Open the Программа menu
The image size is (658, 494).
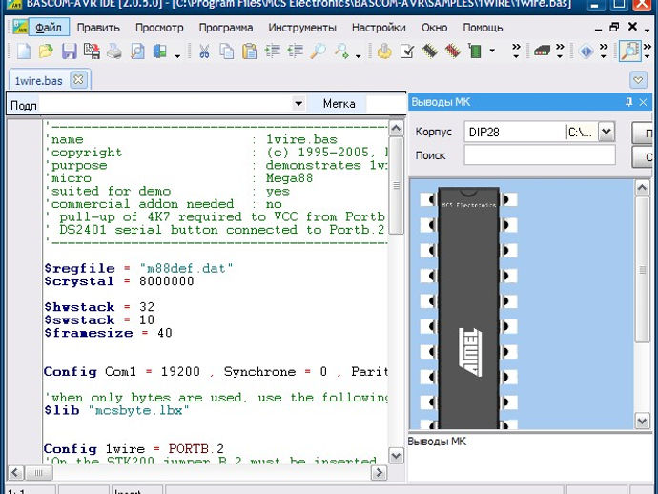226,28
